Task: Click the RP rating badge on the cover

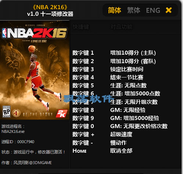Action: point(7,112)
